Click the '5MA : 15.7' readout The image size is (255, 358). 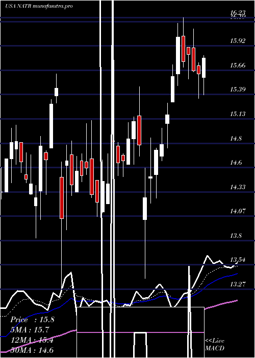pyautogui.click(x=30, y=330)
